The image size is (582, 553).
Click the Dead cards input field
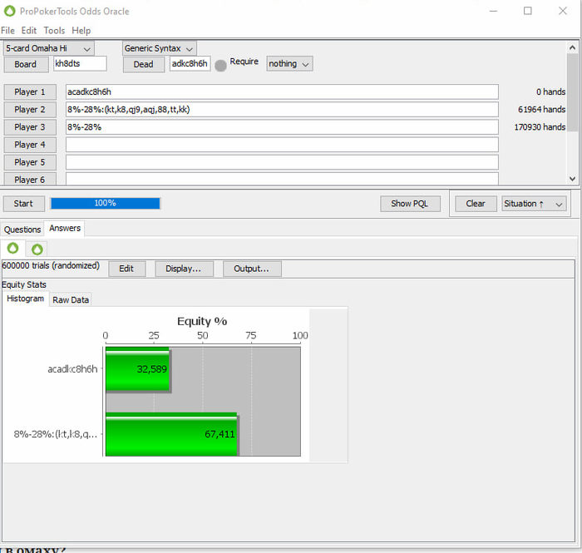point(190,64)
